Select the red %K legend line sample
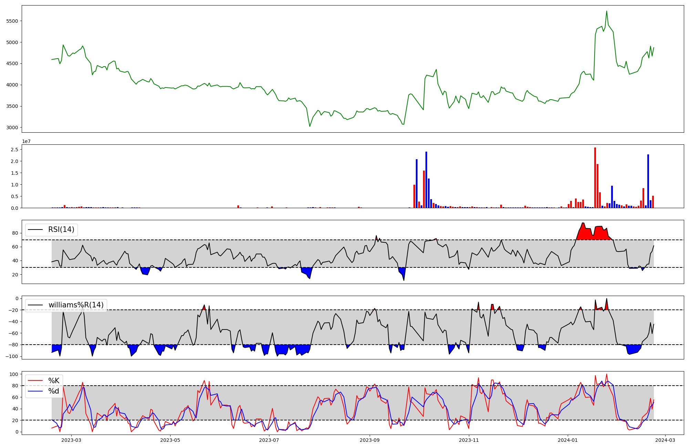 pos(35,381)
